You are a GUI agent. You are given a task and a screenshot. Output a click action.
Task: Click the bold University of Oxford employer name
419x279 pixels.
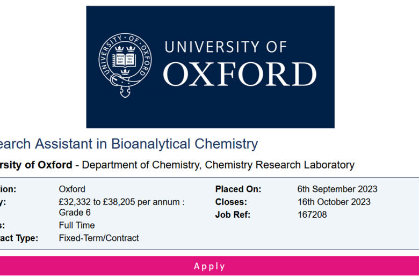point(36,165)
